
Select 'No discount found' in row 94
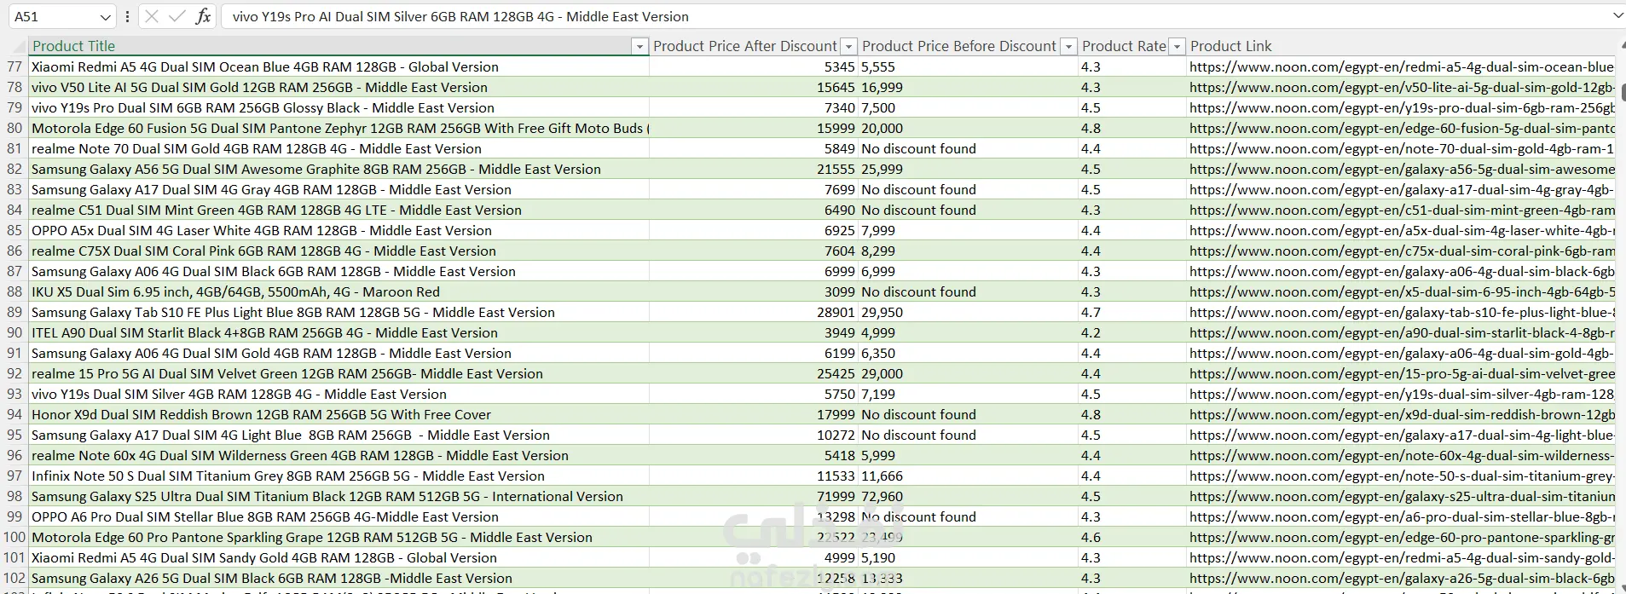[x=968, y=414]
